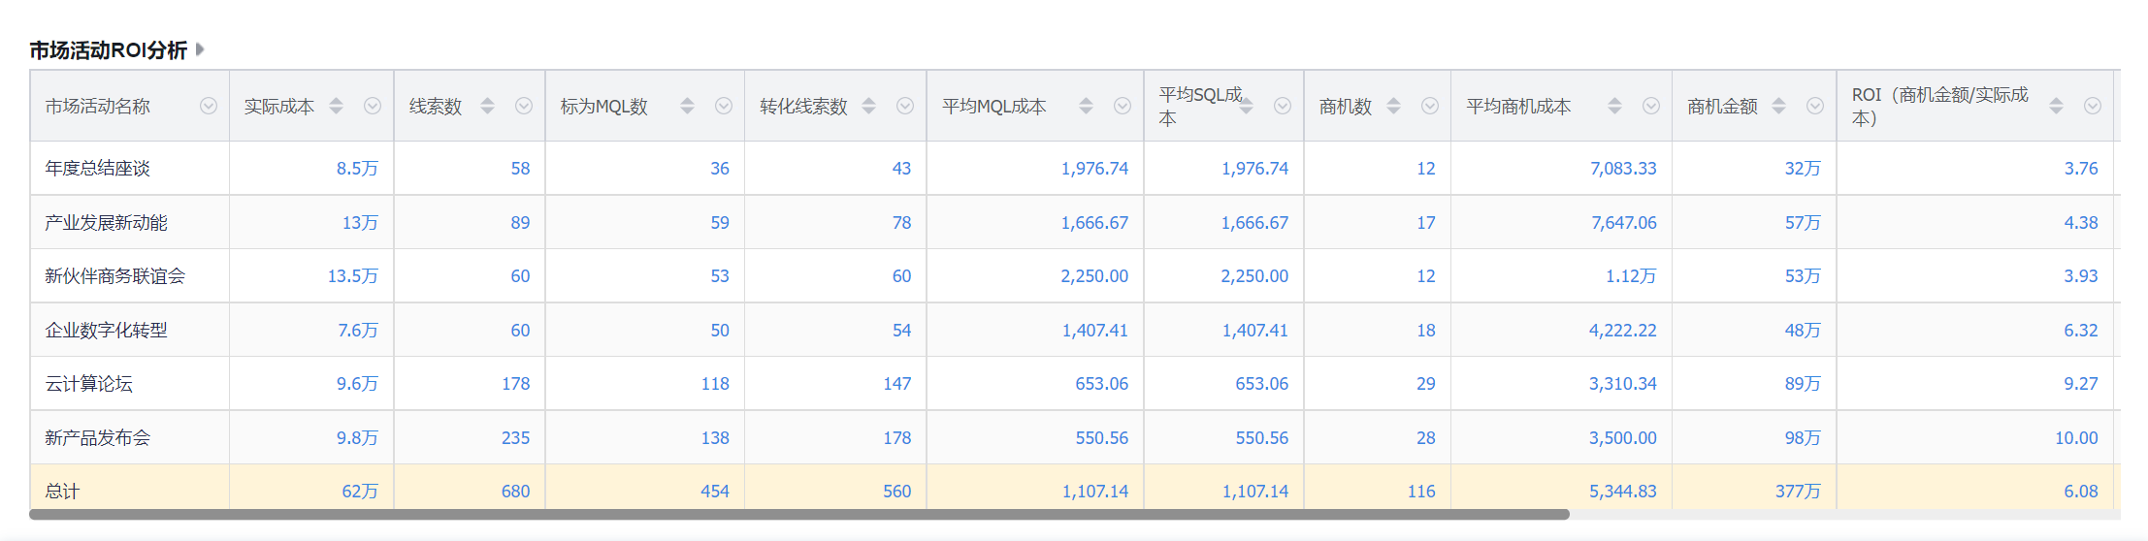Click total ROI value 6.08
Viewport: 2148px width, 541px height.
(x=2081, y=492)
